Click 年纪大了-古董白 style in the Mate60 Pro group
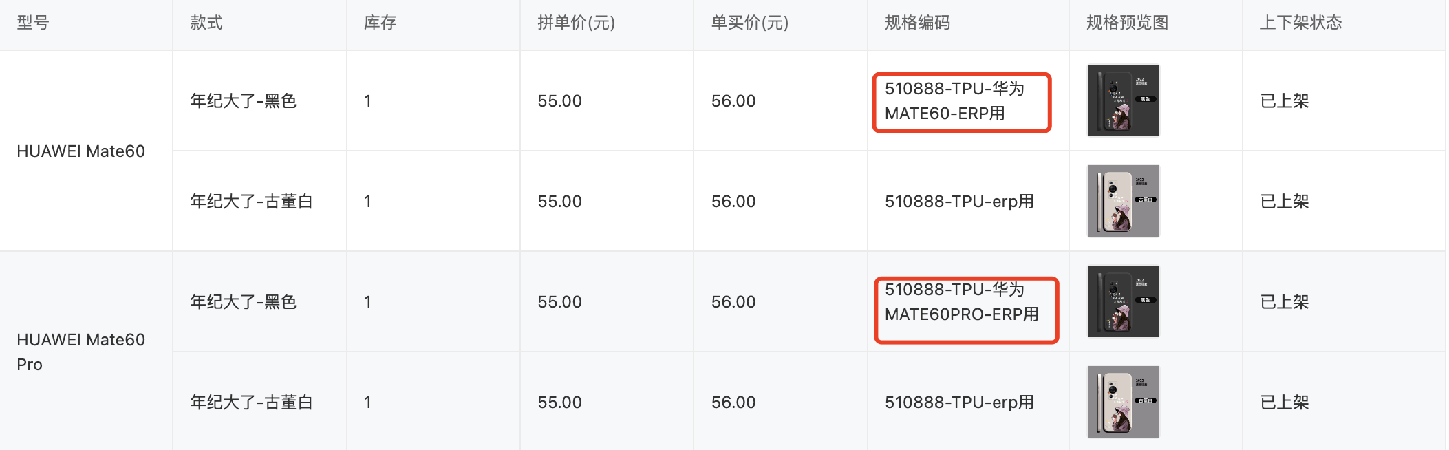Image resolution: width=1449 pixels, height=450 pixels. coord(251,403)
